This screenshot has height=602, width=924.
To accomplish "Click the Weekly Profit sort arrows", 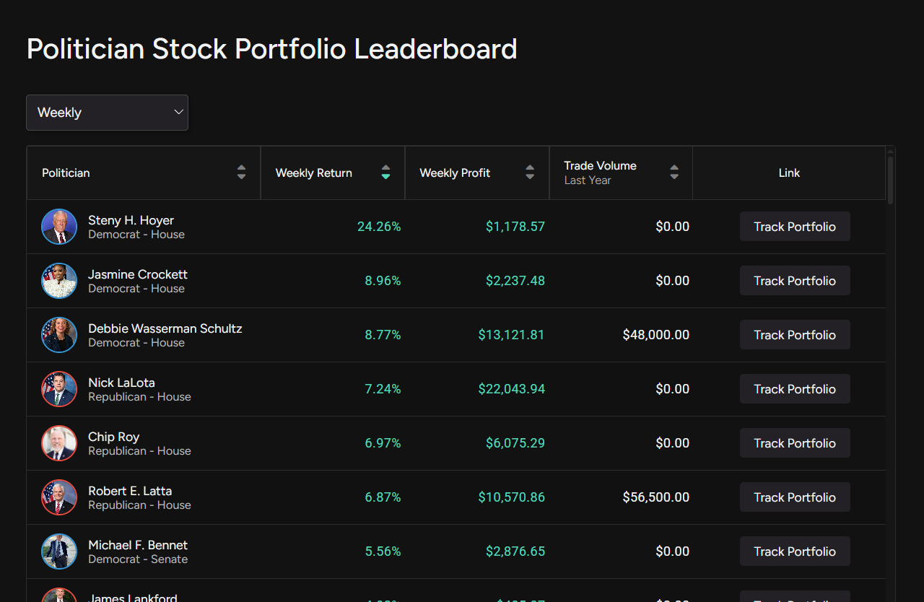I will coord(530,173).
